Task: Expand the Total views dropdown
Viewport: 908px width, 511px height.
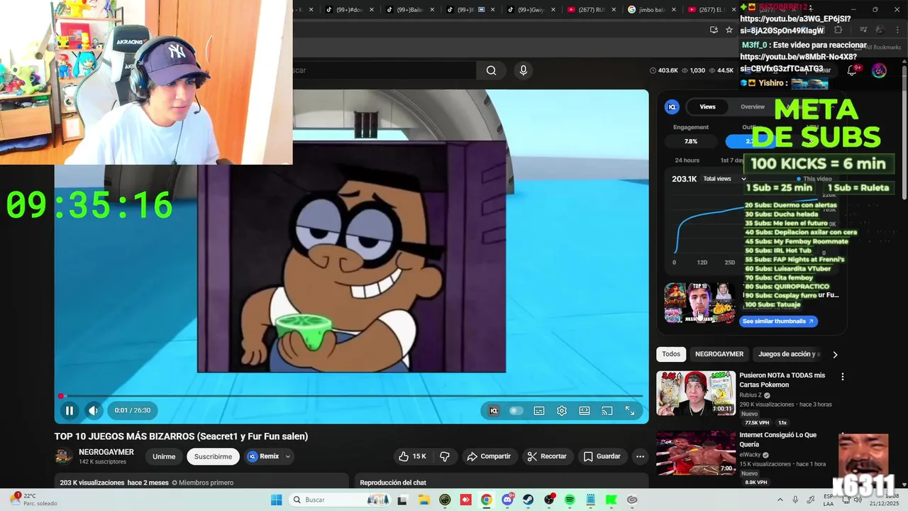Action: tap(724, 179)
